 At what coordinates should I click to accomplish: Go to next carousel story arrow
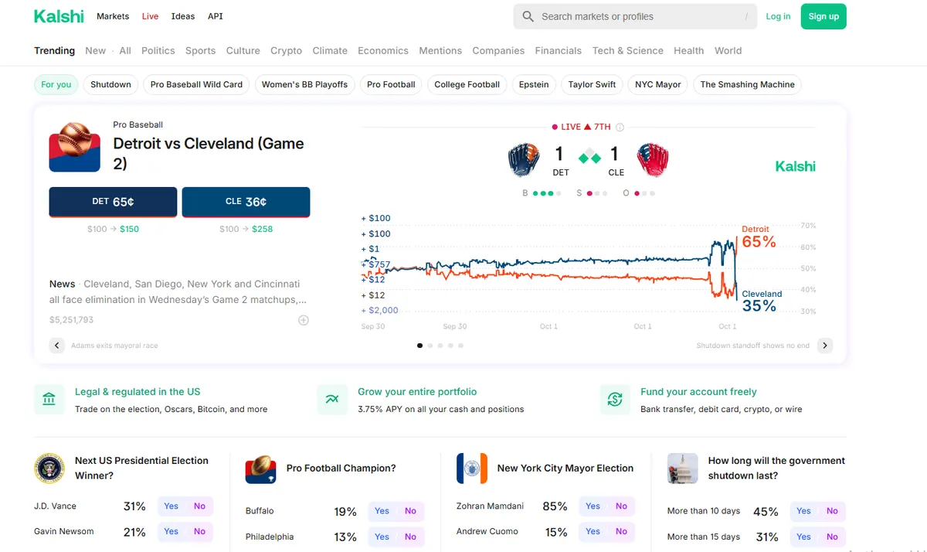825,346
